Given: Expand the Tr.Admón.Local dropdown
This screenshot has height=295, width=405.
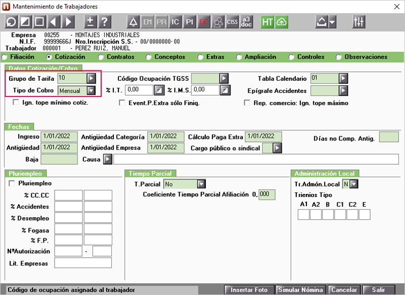Looking at the screenshot, I should [x=354, y=184].
